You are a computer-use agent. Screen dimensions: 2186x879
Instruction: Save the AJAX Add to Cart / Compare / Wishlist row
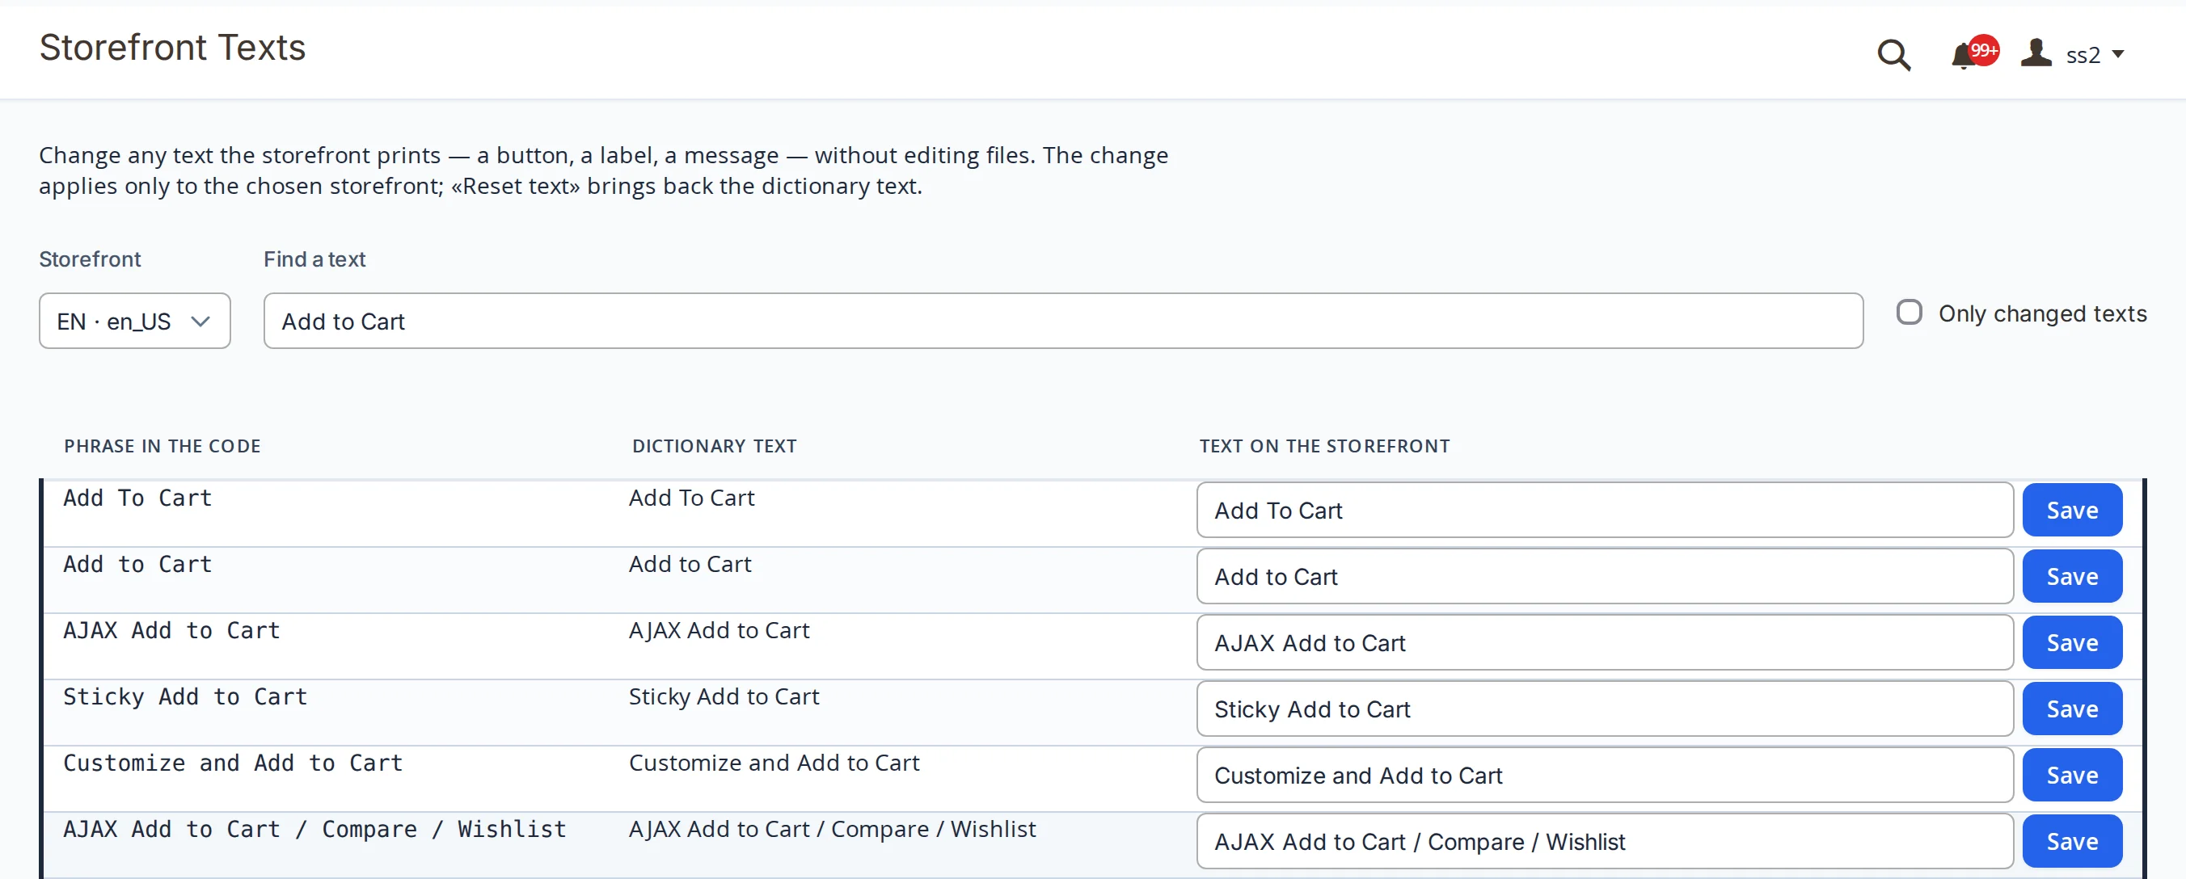pos(2071,841)
